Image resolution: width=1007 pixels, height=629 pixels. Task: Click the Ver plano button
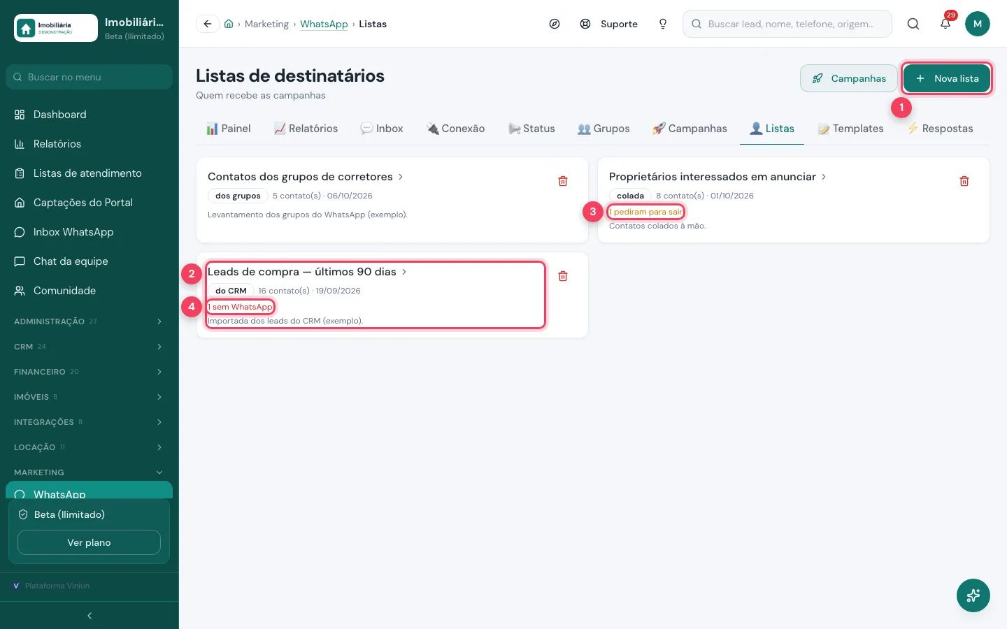point(89,542)
